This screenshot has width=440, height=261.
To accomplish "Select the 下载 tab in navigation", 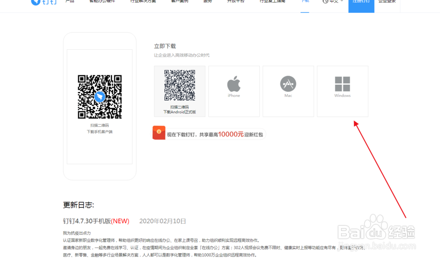I will 305,1.
